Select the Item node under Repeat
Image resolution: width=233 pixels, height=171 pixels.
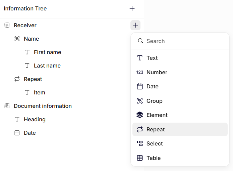pyautogui.click(x=39, y=92)
